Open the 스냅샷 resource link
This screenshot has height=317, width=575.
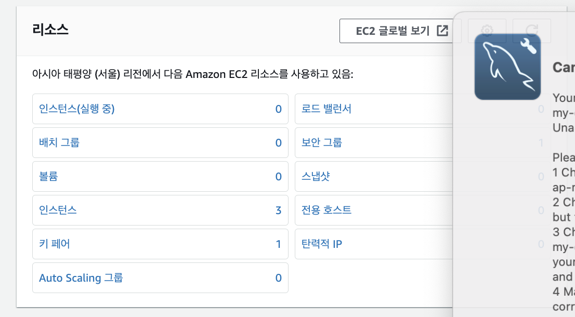(x=316, y=177)
